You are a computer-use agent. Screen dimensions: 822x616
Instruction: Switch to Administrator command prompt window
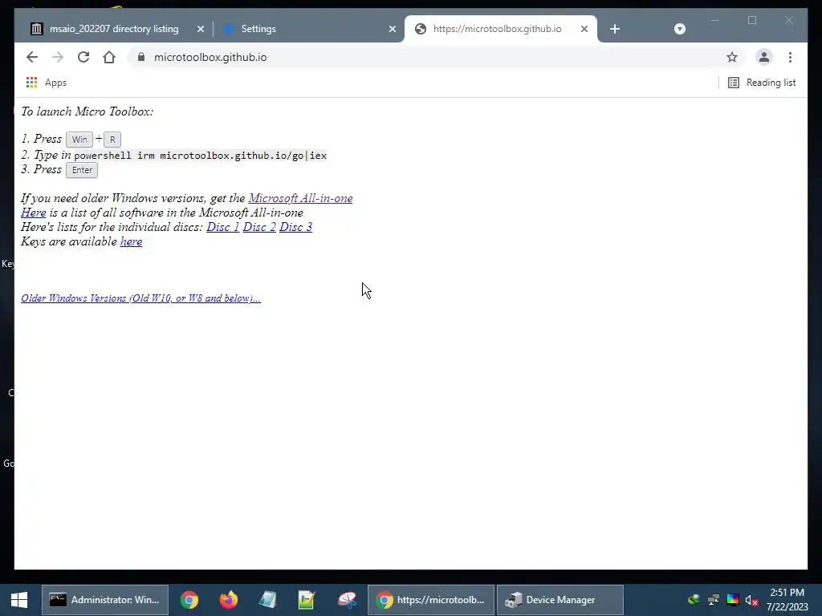pyautogui.click(x=105, y=600)
